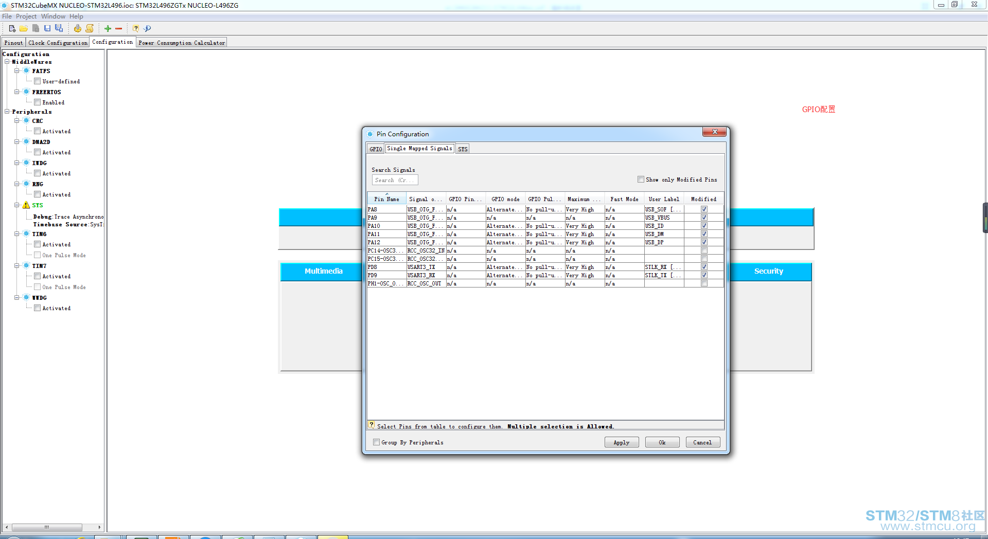This screenshot has width=988, height=539.
Task: Collapse the Peripherals tree node
Action: tap(7, 112)
